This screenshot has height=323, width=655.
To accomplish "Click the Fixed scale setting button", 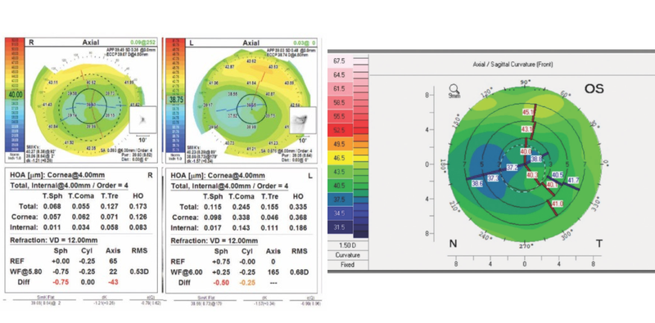I will 348,265.
